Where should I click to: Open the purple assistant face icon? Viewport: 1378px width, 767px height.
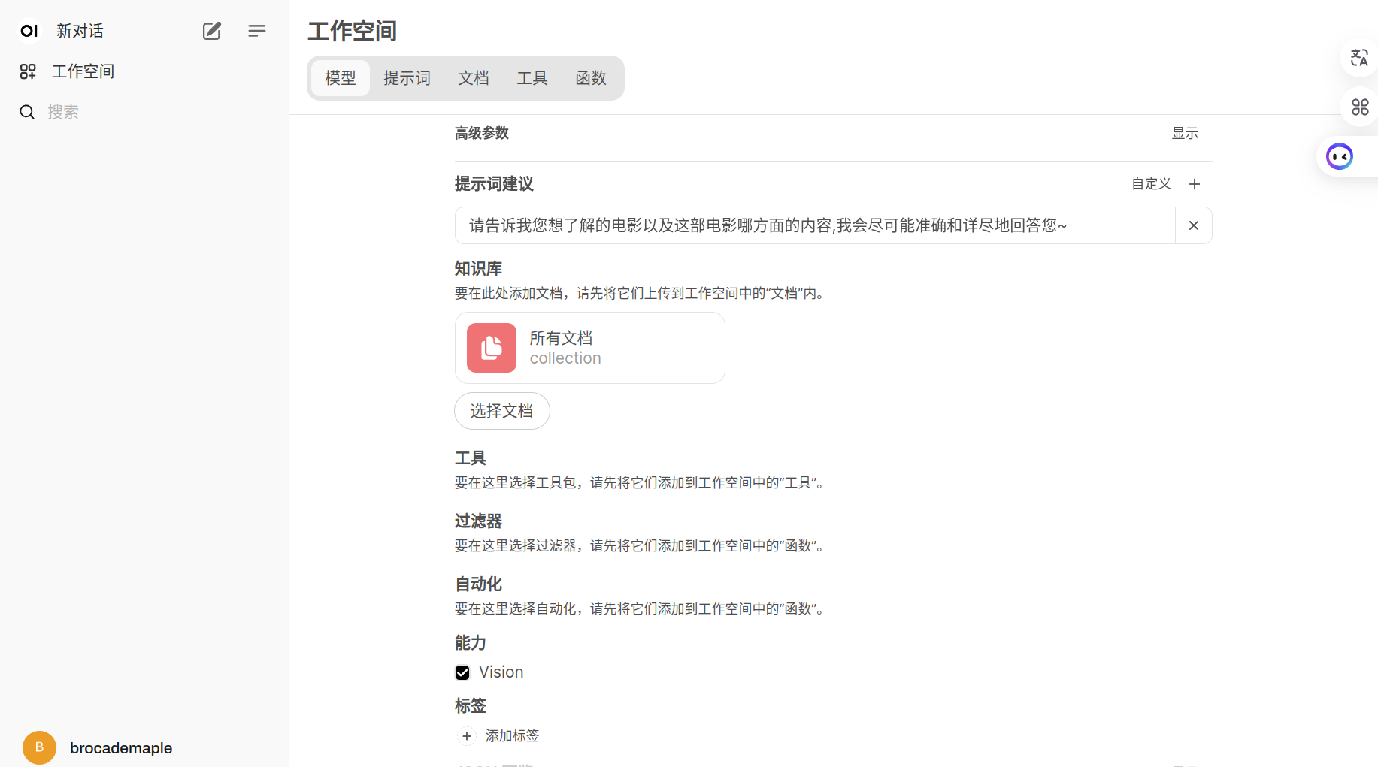coord(1339,157)
